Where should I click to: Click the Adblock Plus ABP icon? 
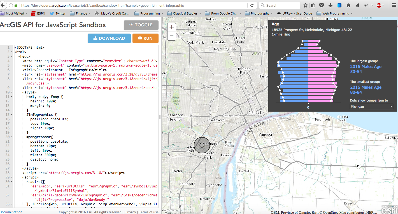379,5
